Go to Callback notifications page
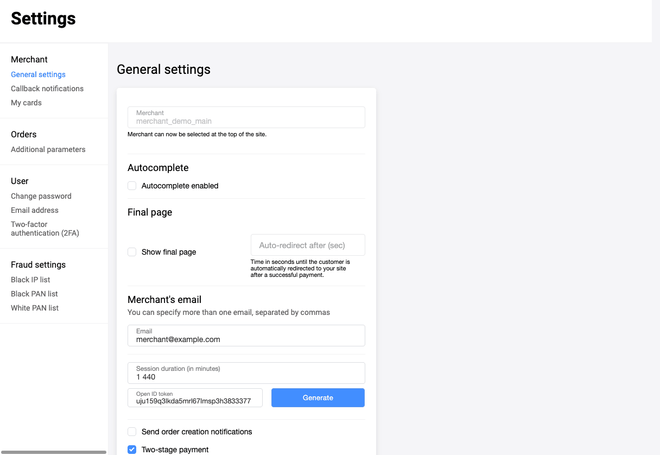Viewport: 660px width, 455px height. tap(47, 89)
